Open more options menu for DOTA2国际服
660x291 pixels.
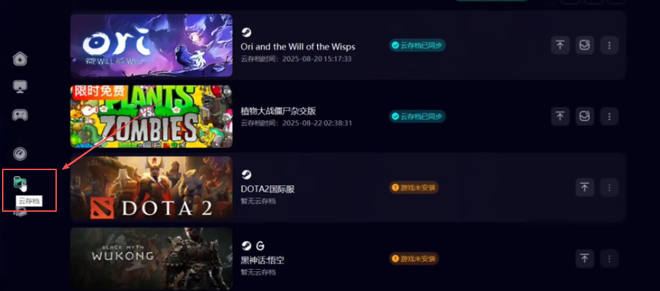tap(609, 187)
